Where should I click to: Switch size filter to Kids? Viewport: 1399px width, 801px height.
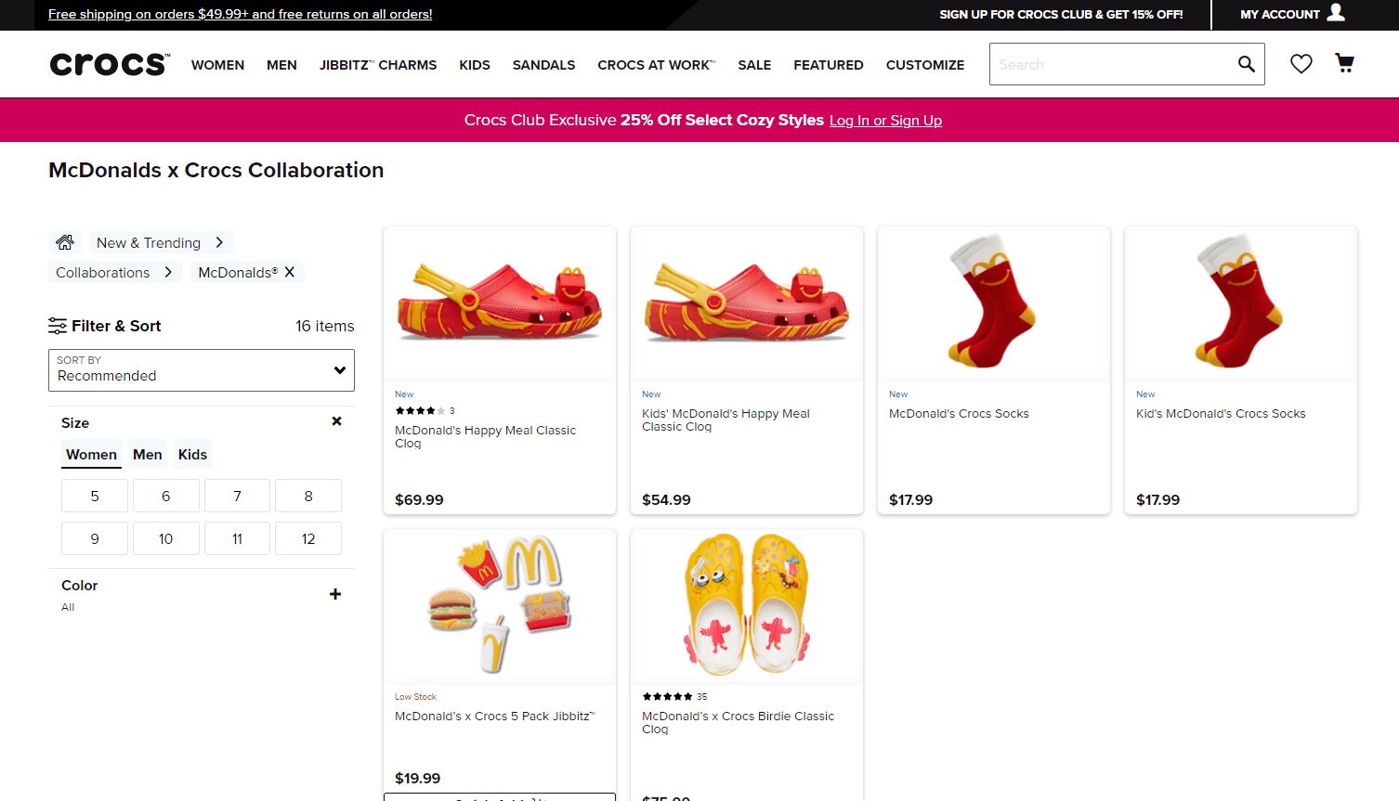(x=192, y=454)
